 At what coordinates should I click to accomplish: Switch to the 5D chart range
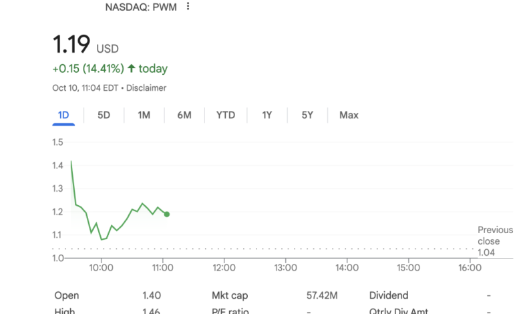[x=104, y=115]
